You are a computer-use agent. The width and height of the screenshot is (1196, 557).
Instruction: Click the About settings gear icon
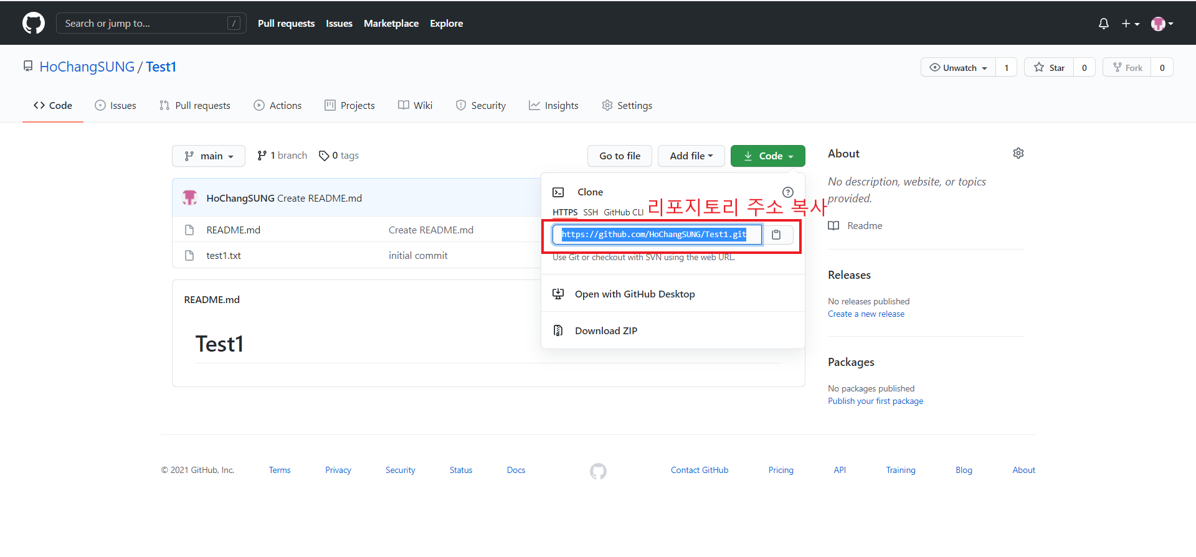coord(1018,153)
